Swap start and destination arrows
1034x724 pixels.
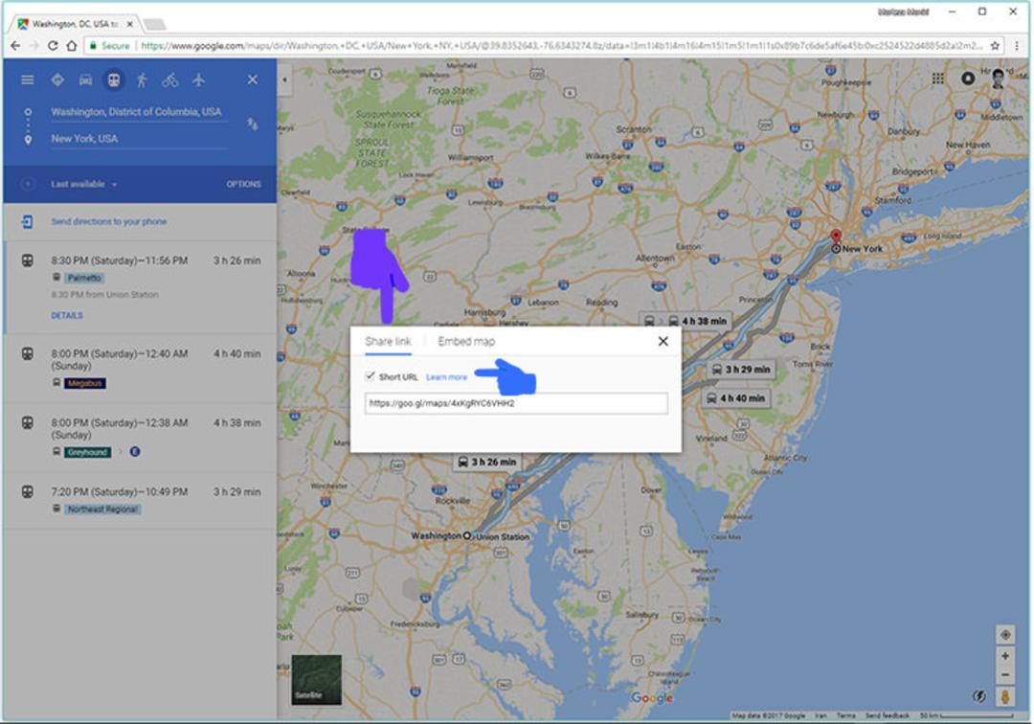(253, 124)
